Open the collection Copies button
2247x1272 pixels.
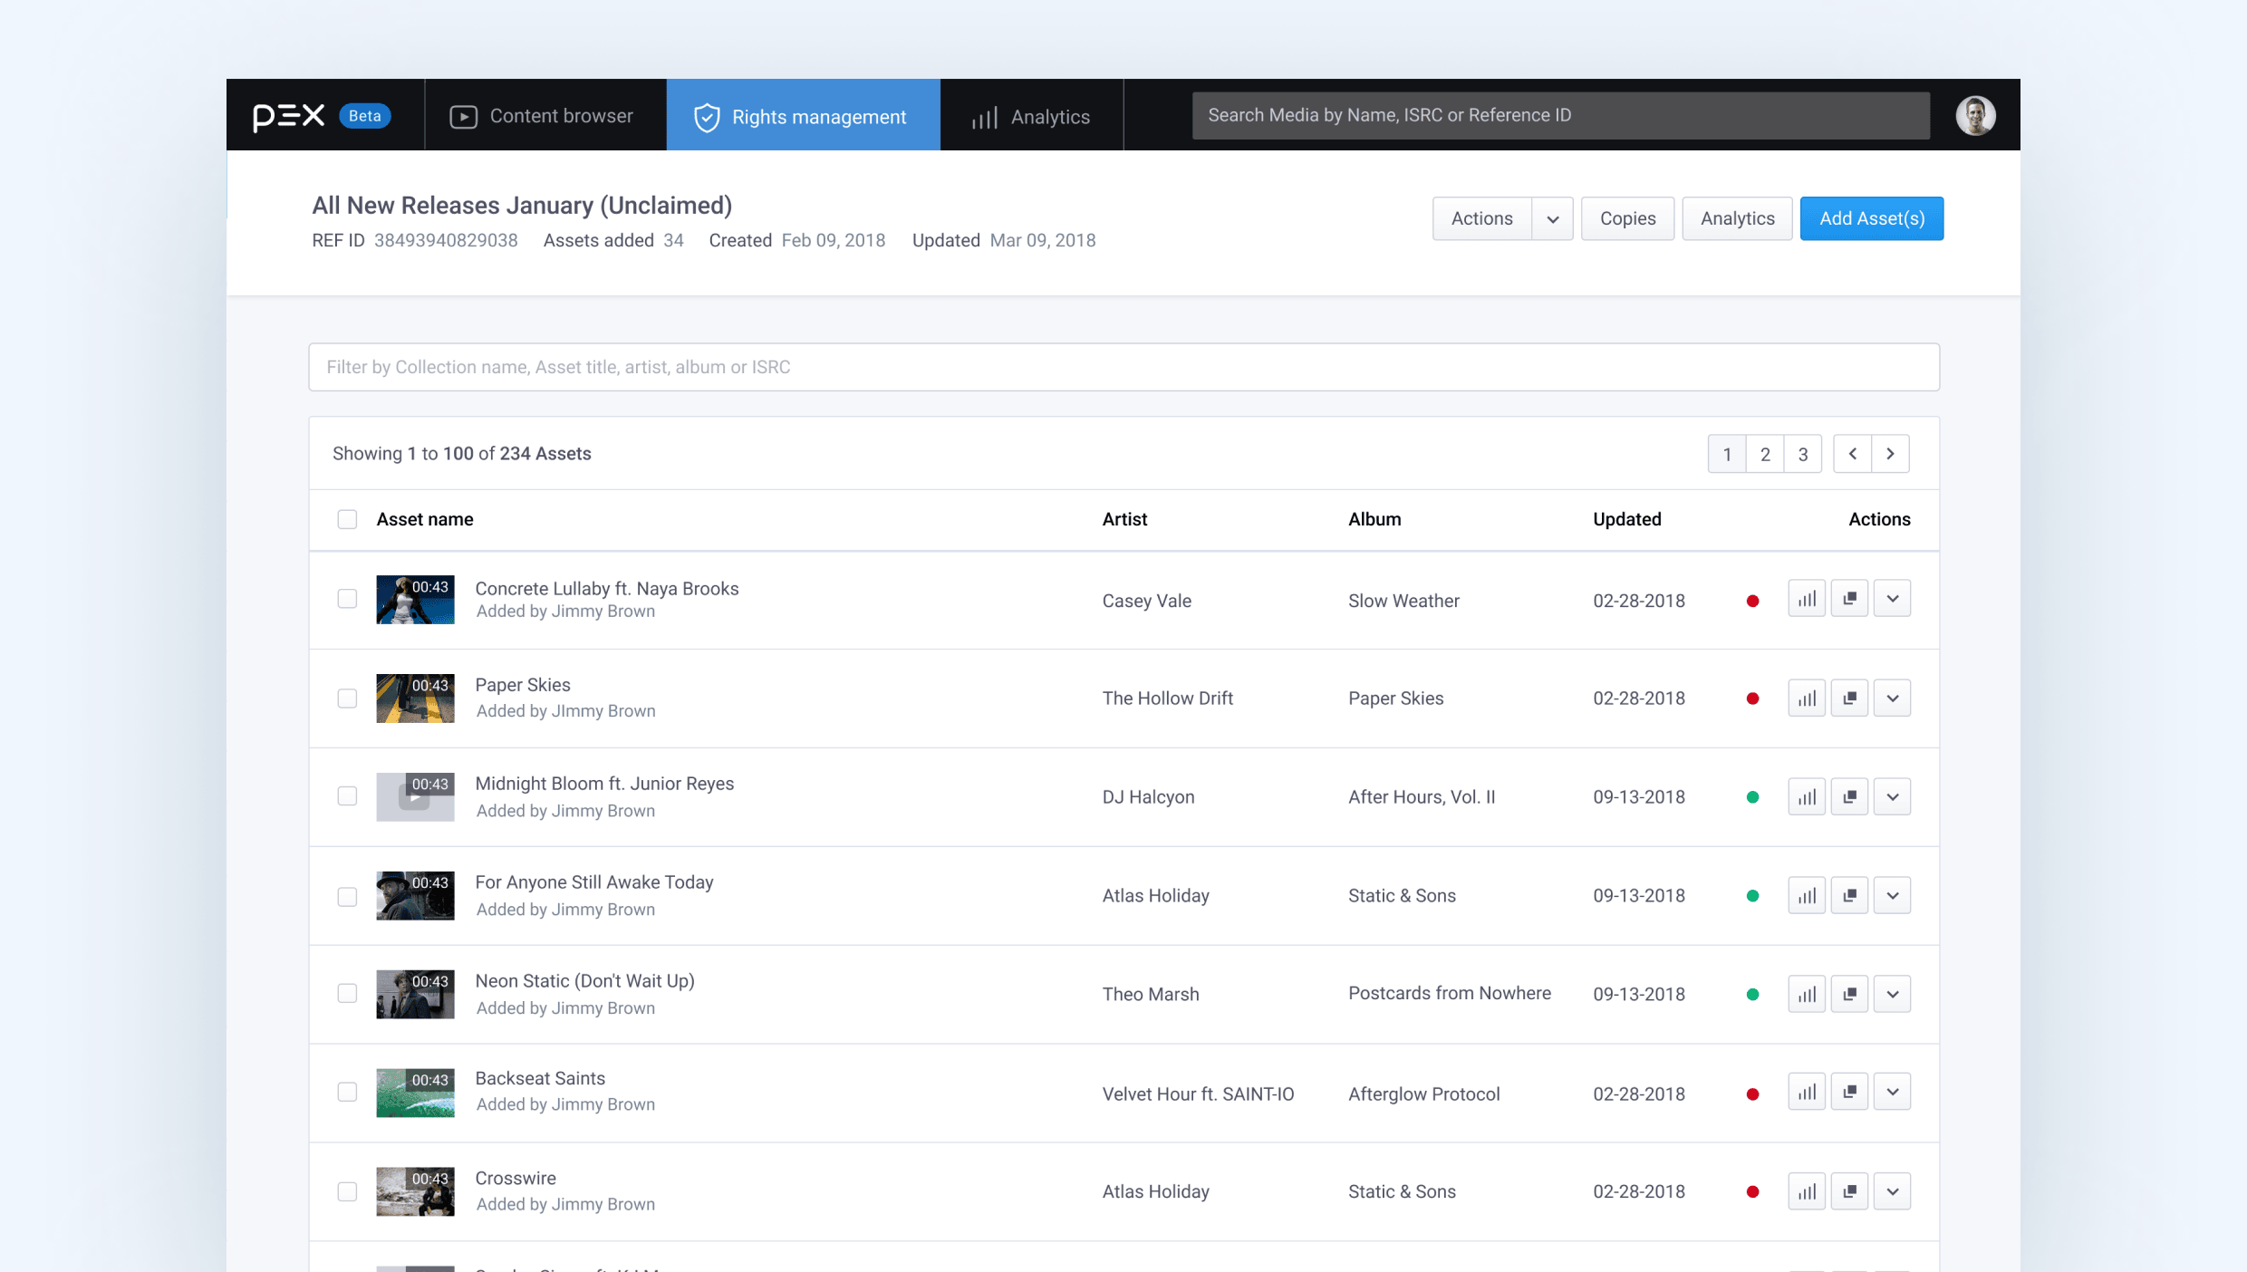[x=1627, y=219]
